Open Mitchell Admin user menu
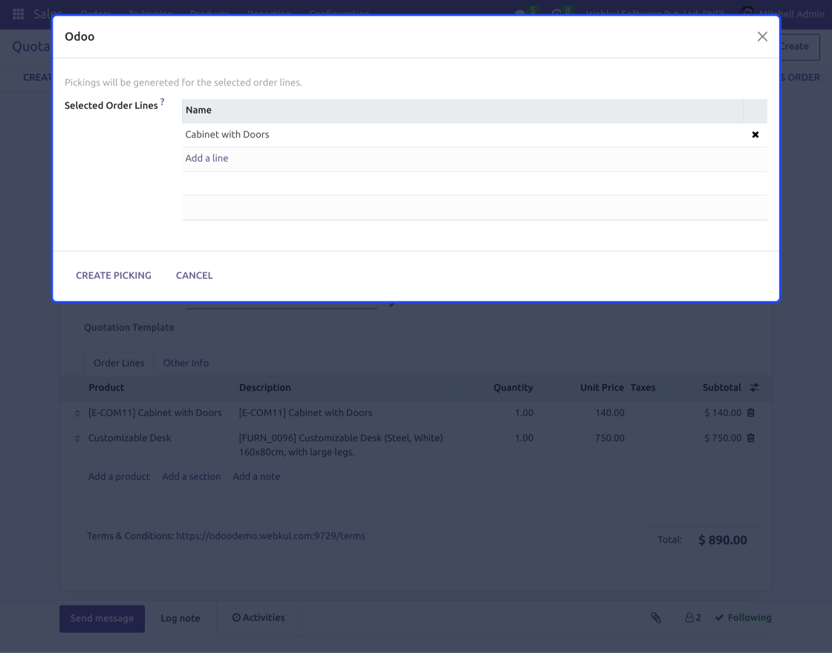832x653 pixels. click(782, 14)
